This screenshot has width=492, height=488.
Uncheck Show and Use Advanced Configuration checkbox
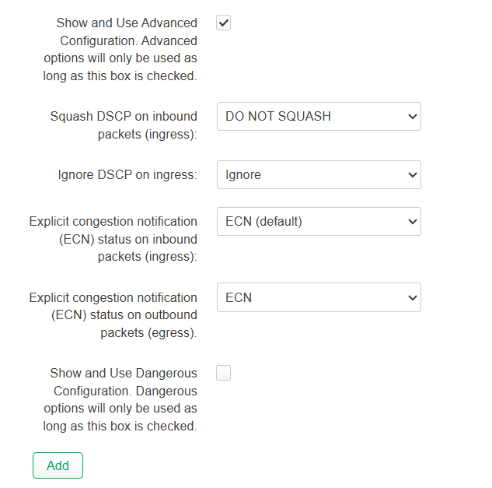pos(224,23)
